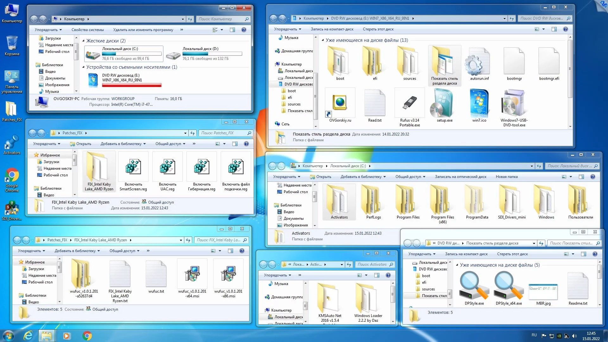This screenshot has height=342, width=608.
Task: Open SDI_Driver desktop shortcut
Action: 12,208
